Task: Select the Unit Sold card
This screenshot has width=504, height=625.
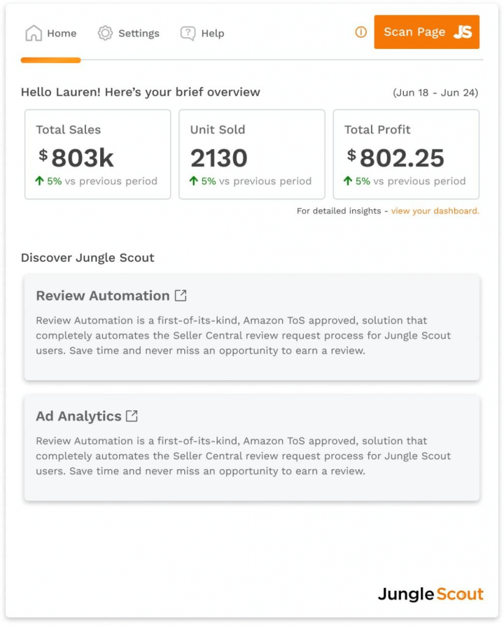Action: pos(252,154)
